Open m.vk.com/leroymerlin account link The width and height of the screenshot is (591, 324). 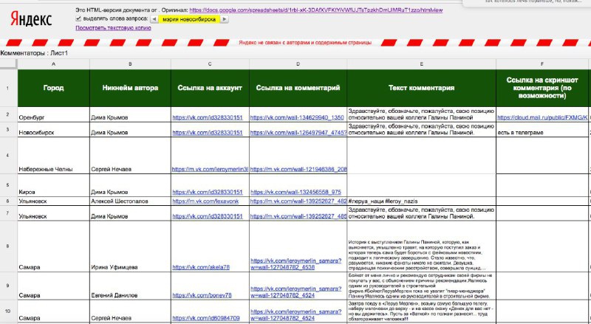(x=210, y=170)
